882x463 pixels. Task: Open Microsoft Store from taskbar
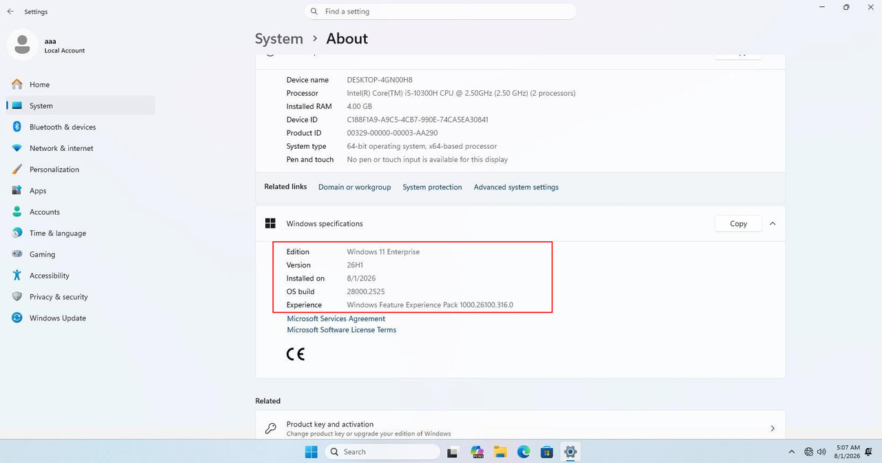(546, 452)
